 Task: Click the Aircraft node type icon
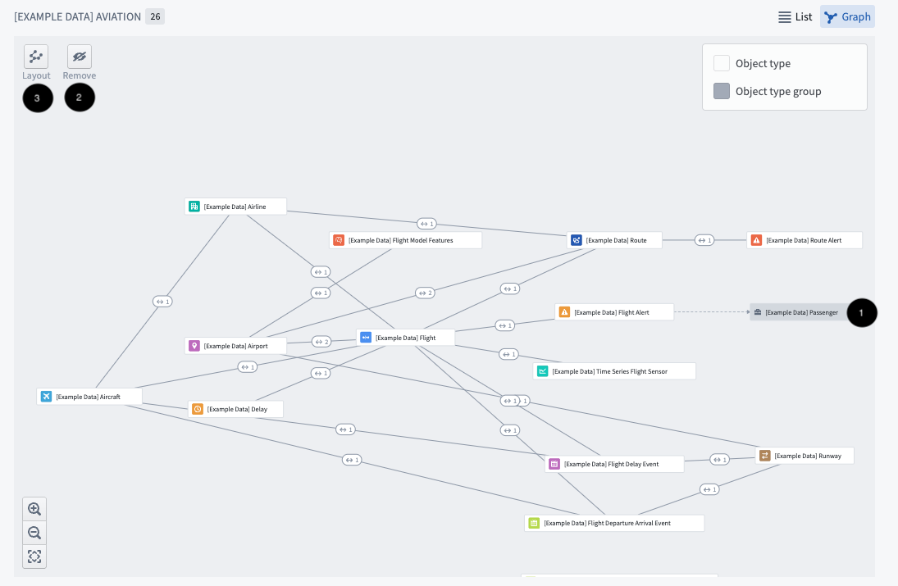47,396
